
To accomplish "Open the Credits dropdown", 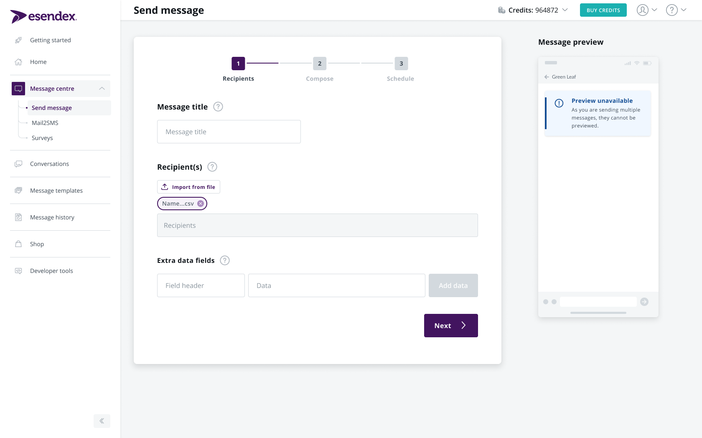I will 565,10.
